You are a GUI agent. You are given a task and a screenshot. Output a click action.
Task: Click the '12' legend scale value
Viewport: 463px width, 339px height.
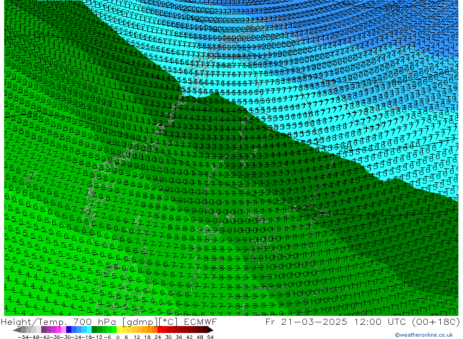(137, 337)
